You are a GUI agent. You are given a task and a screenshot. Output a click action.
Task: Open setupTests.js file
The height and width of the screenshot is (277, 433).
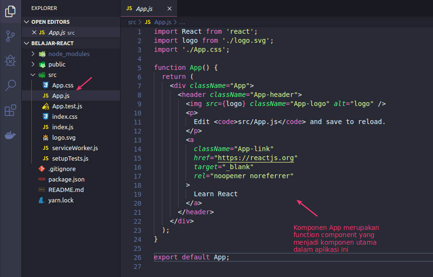71,158
